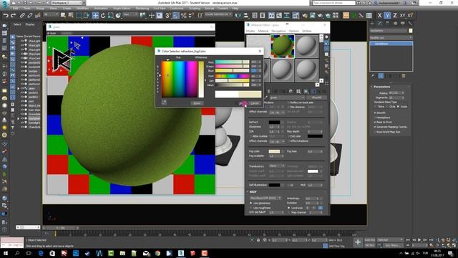Viewport: 458px width, 258px height.
Task: Click Reset in Color Selector dialog
Action: pyautogui.click(x=197, y=103)
